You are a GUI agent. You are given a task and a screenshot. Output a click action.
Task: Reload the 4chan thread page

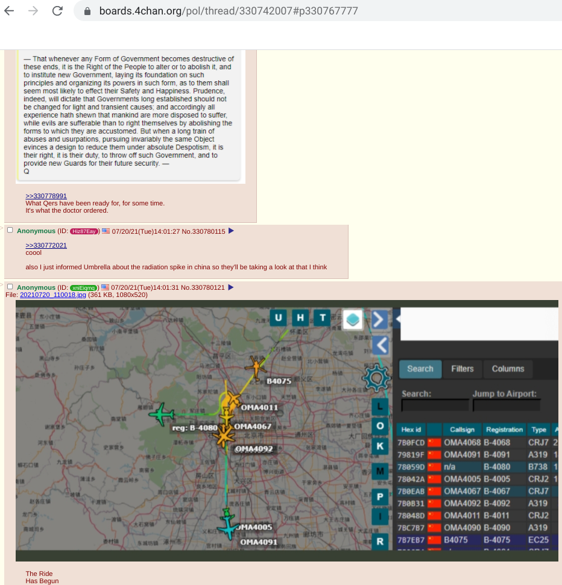(x=57, y=11)
